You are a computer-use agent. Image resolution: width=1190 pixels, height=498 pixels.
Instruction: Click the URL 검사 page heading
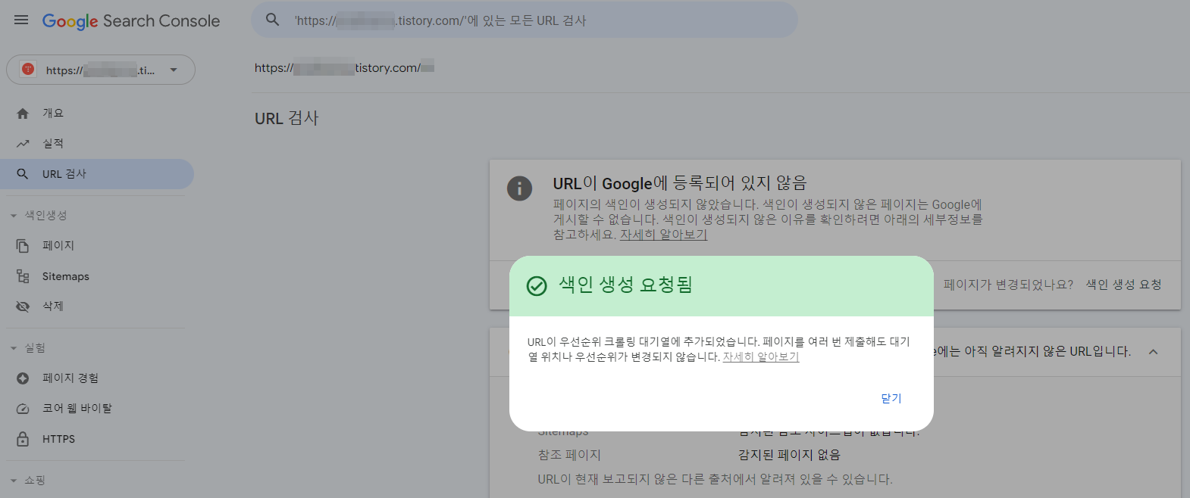287,119
